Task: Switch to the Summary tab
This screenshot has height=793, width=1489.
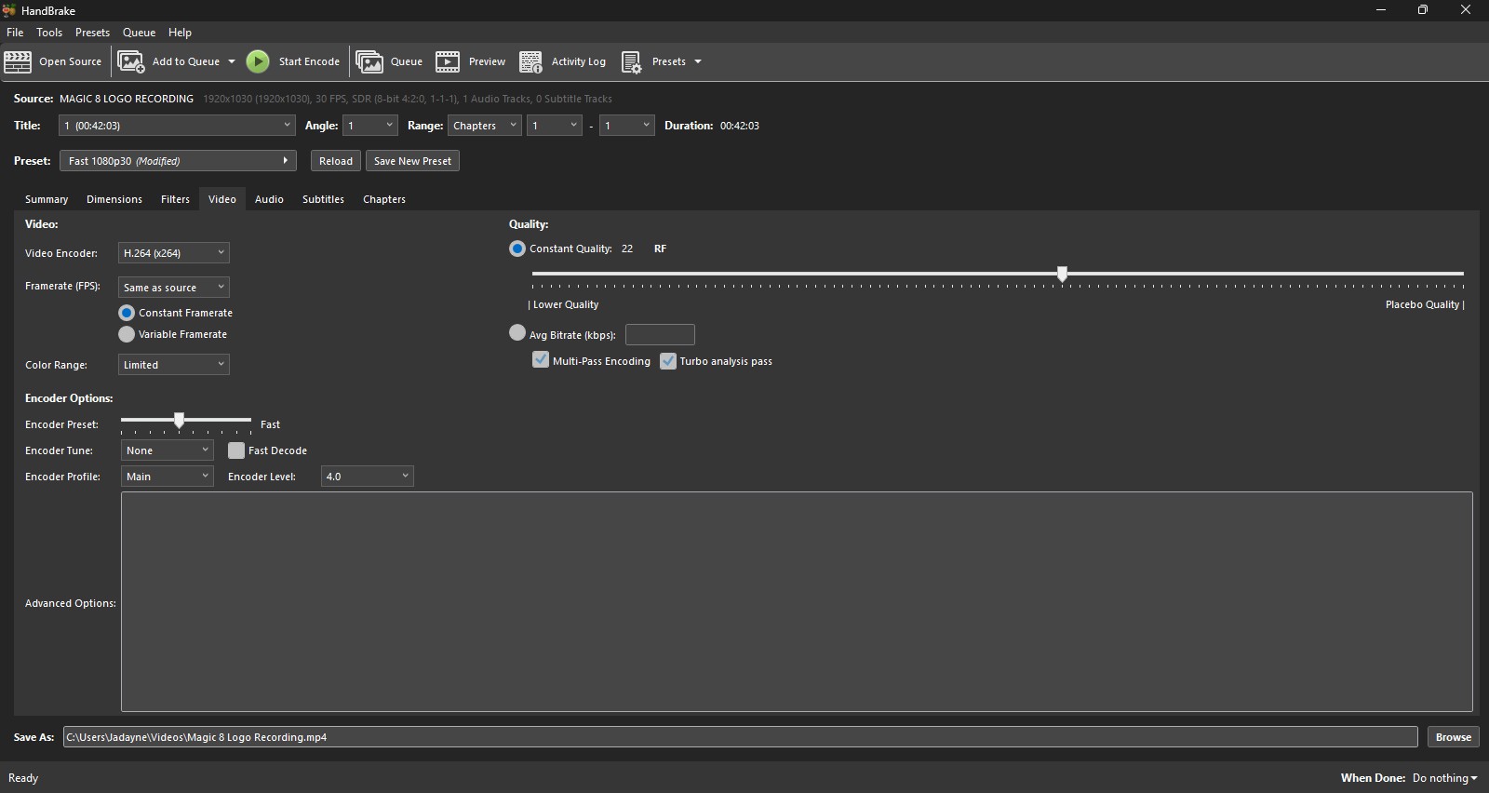Action: pos(47,199)
